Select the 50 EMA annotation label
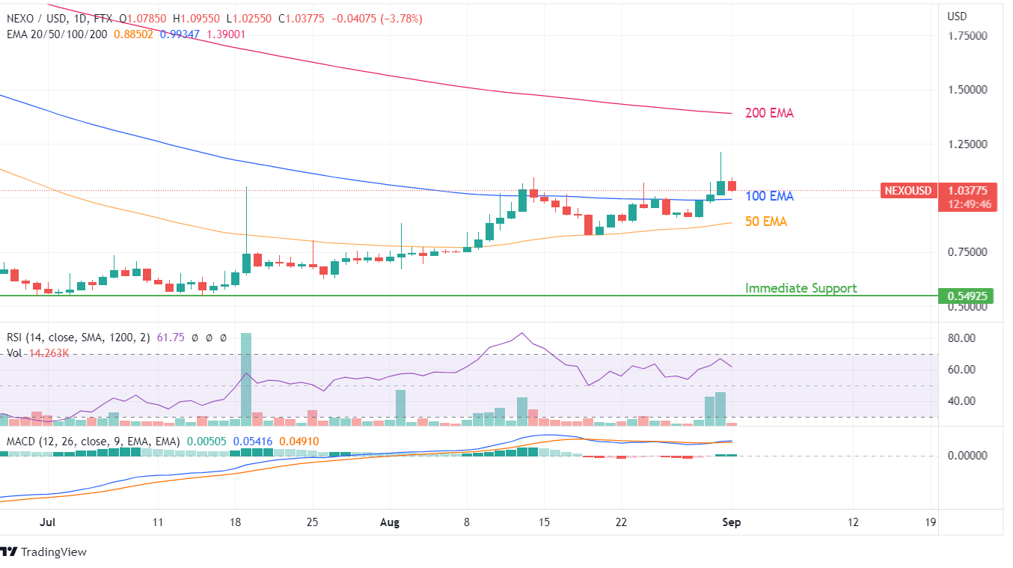 pyautogui.click(x=766, y=222)
